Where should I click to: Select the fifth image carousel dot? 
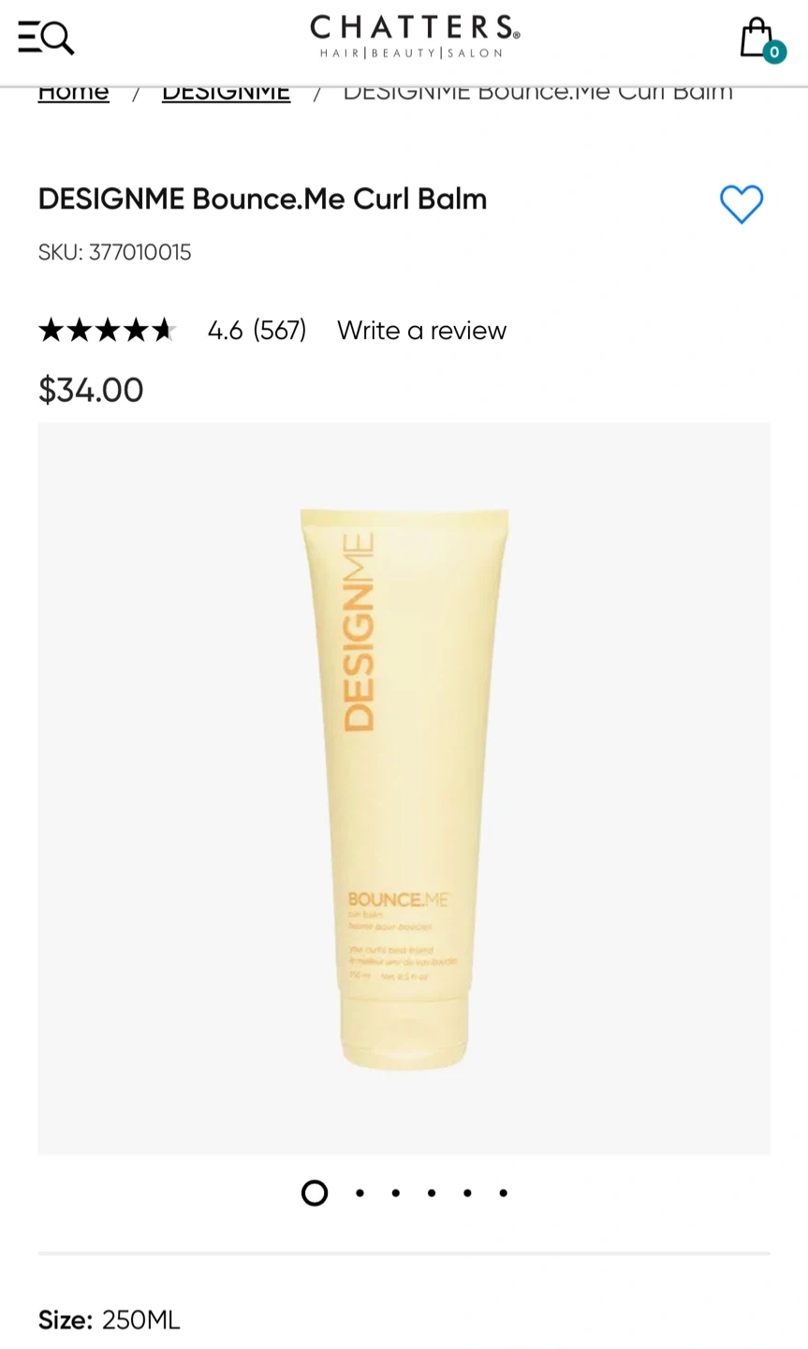[467, 1193]
